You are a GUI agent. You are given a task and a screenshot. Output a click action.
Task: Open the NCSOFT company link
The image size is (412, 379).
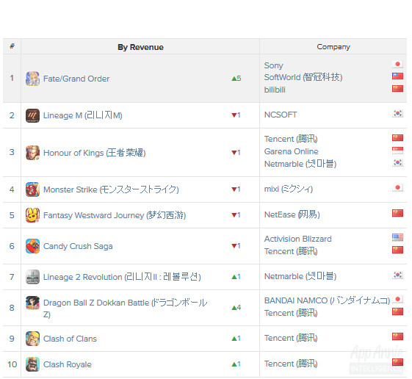coord(281,115)
